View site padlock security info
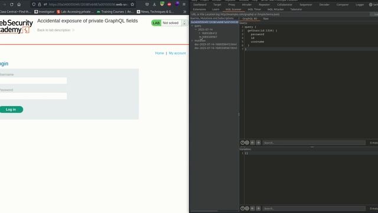The height and width of the screenshot is (213, 378). coord(40,4)
